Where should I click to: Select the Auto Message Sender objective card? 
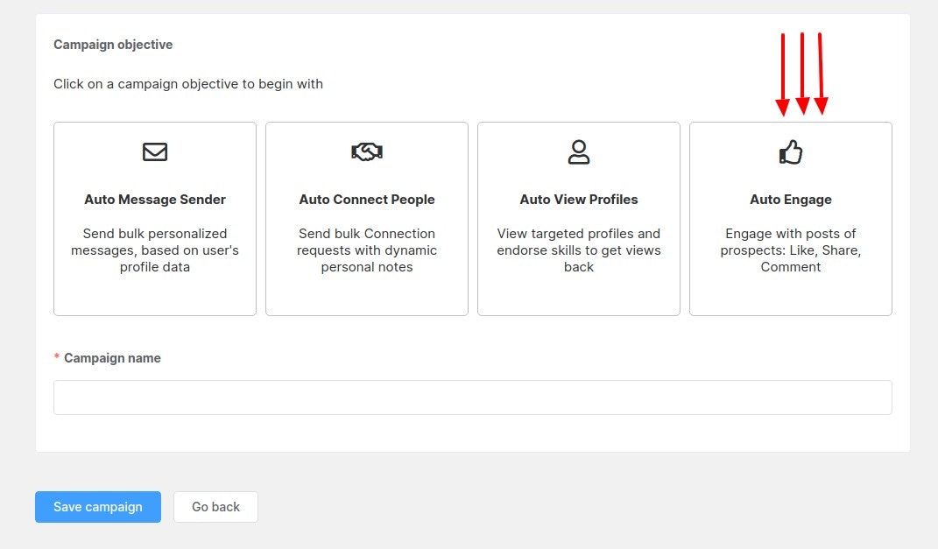pyautogui.click(x=154, y=218)
